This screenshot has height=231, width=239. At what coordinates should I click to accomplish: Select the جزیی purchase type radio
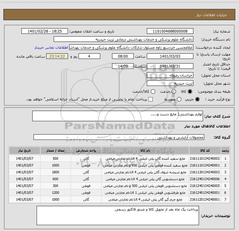point(197,99)
